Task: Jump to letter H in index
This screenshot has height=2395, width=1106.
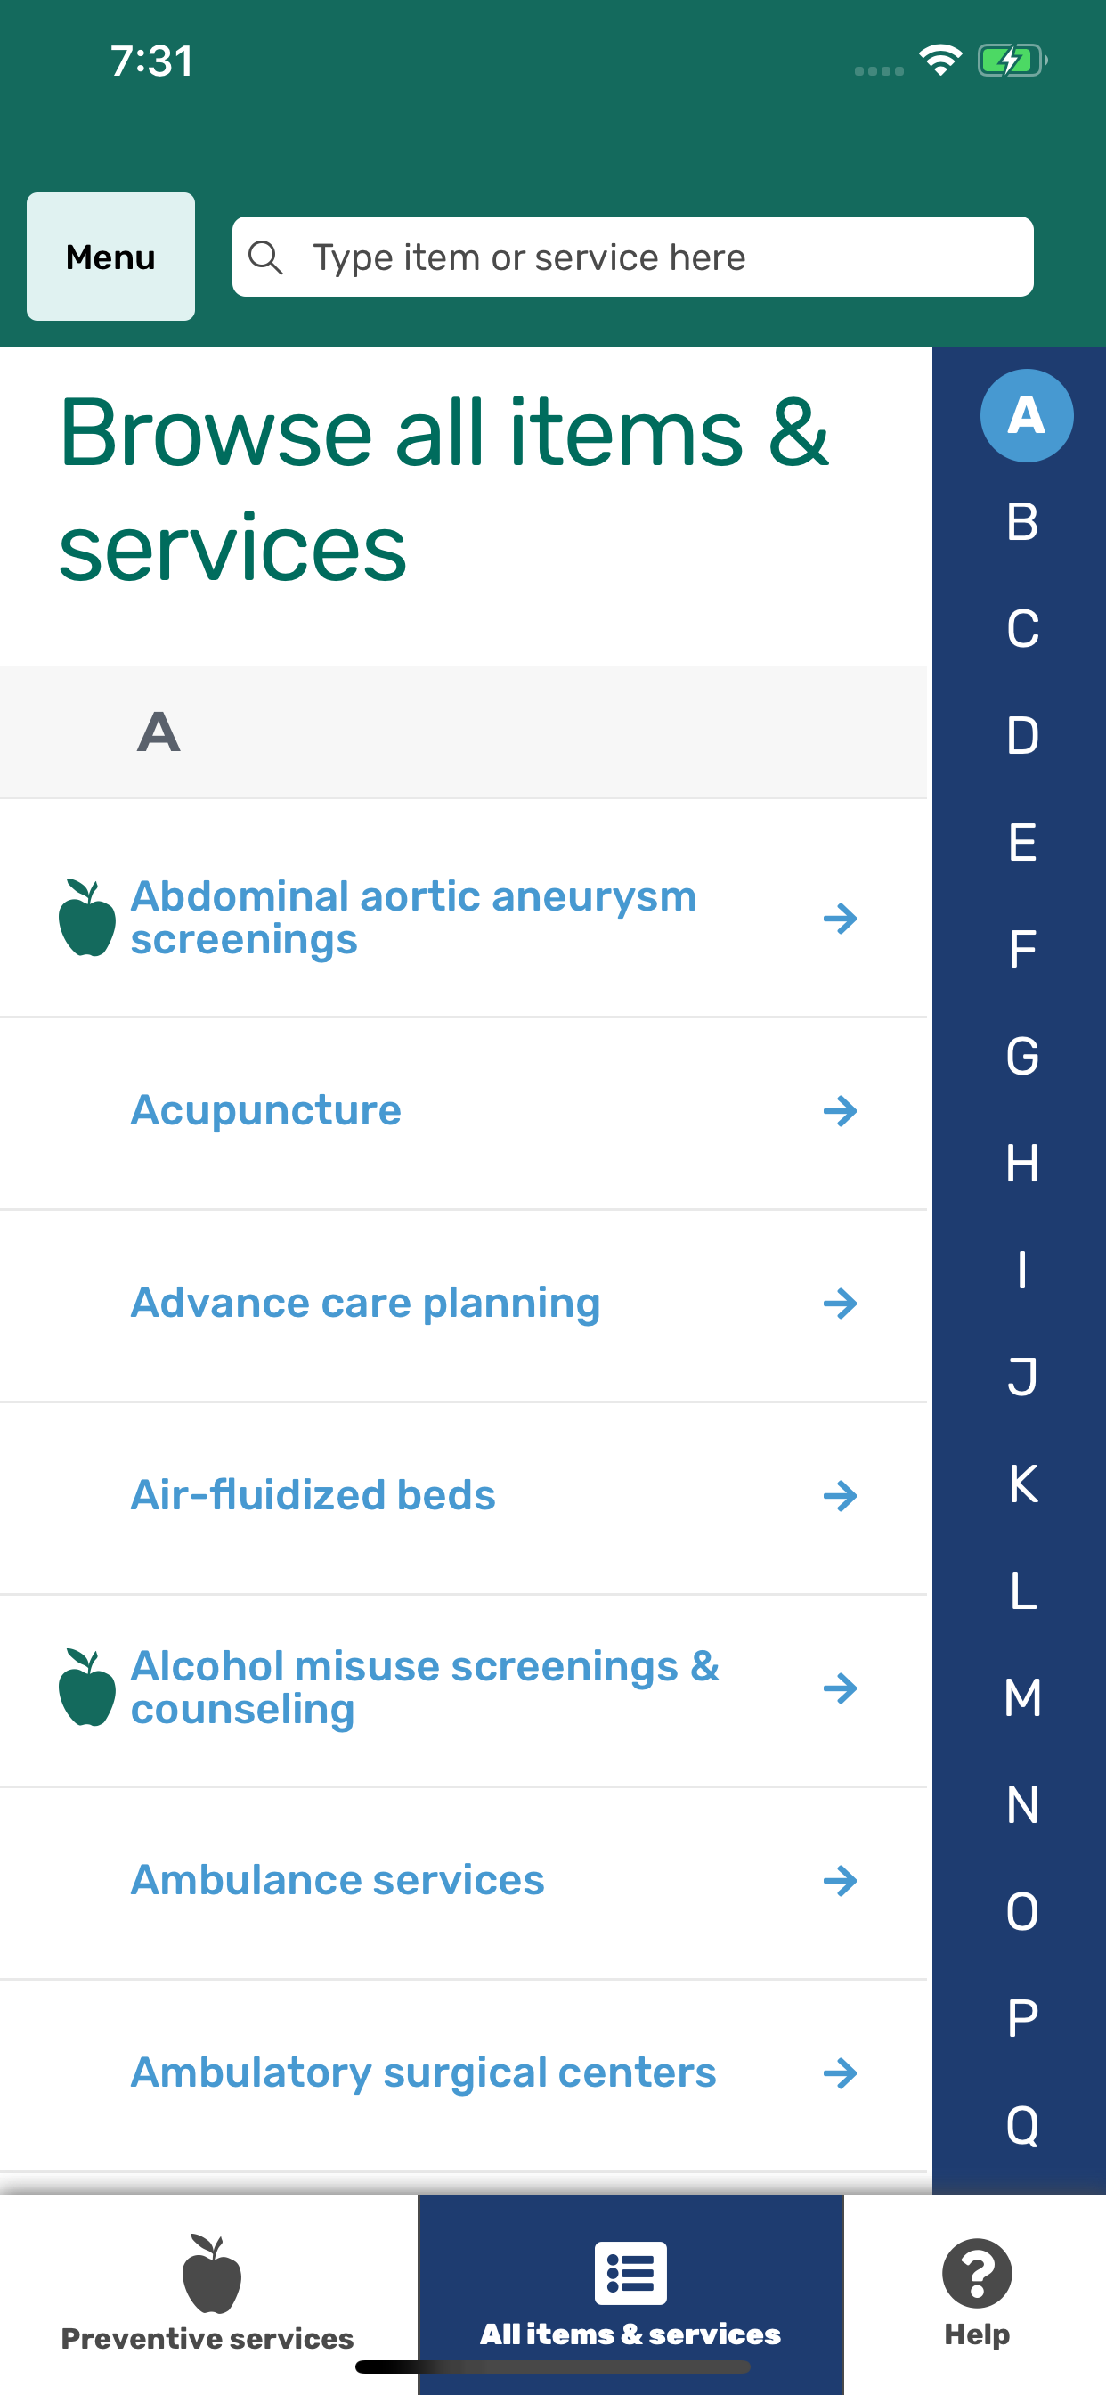Action: 1022,1163
